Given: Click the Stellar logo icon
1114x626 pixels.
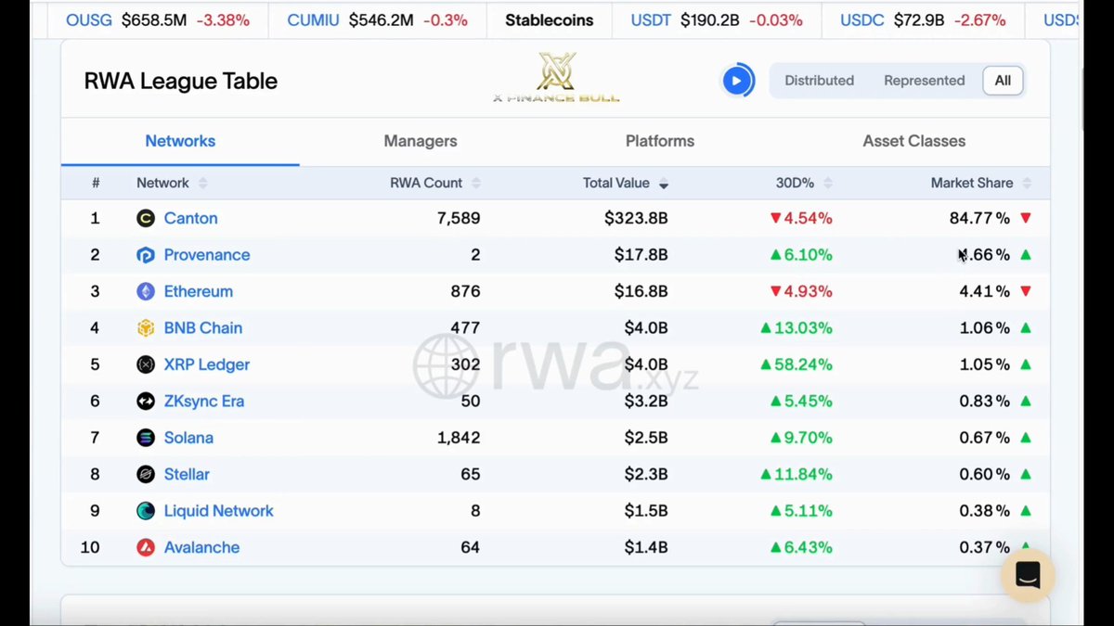Looking at the screenshot, I should pos(146,475).
